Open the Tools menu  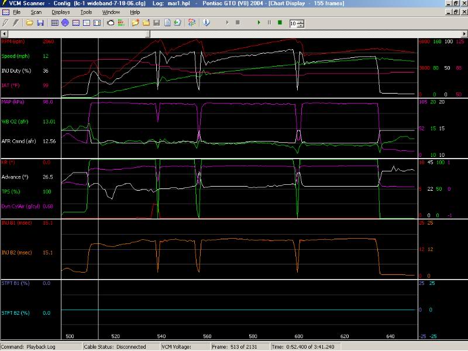pyautogui.click(x=86, y=12)
